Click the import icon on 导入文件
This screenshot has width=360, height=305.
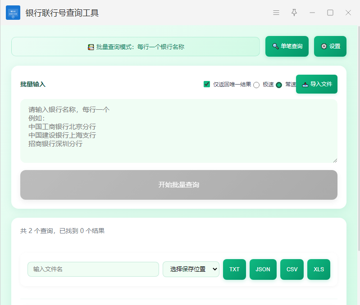(x=305, y=85)
